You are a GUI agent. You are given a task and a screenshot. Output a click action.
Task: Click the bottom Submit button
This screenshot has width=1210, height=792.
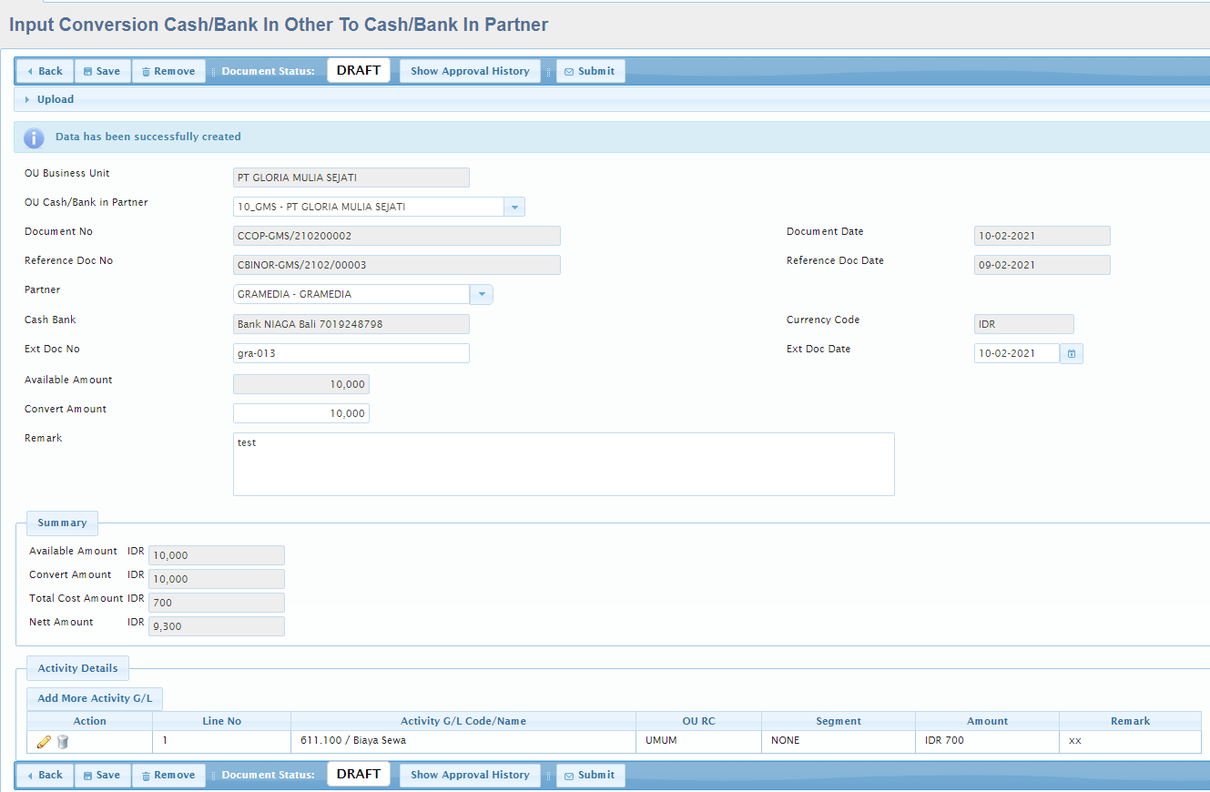pyautogui.click(x=590, y=775)
